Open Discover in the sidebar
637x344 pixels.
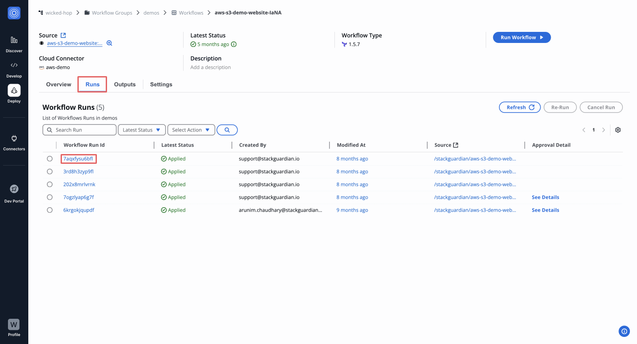(14, 44)
